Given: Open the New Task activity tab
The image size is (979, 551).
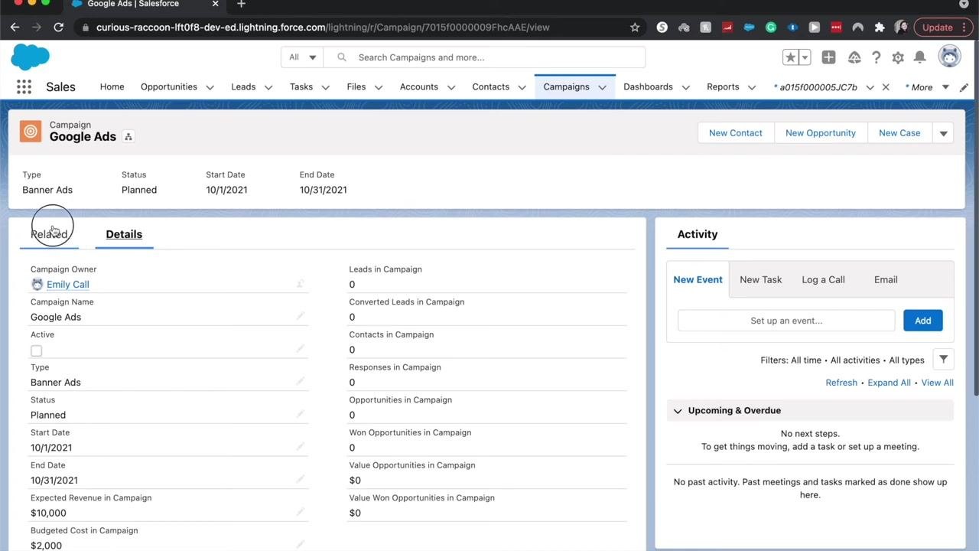Looking at the screenshot, I should (760, 279).
